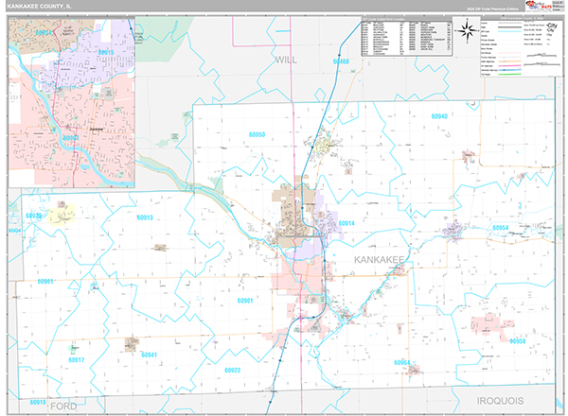Select ZIP code label 60950

[257, 134]
